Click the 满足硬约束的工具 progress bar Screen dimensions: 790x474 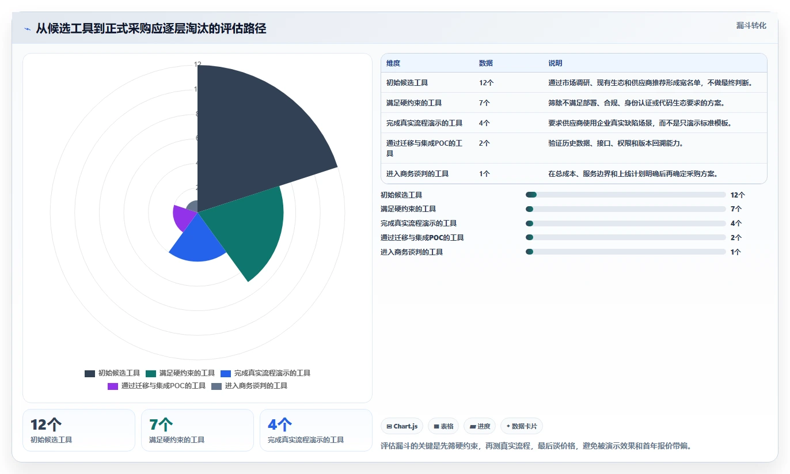pos(625,209)
